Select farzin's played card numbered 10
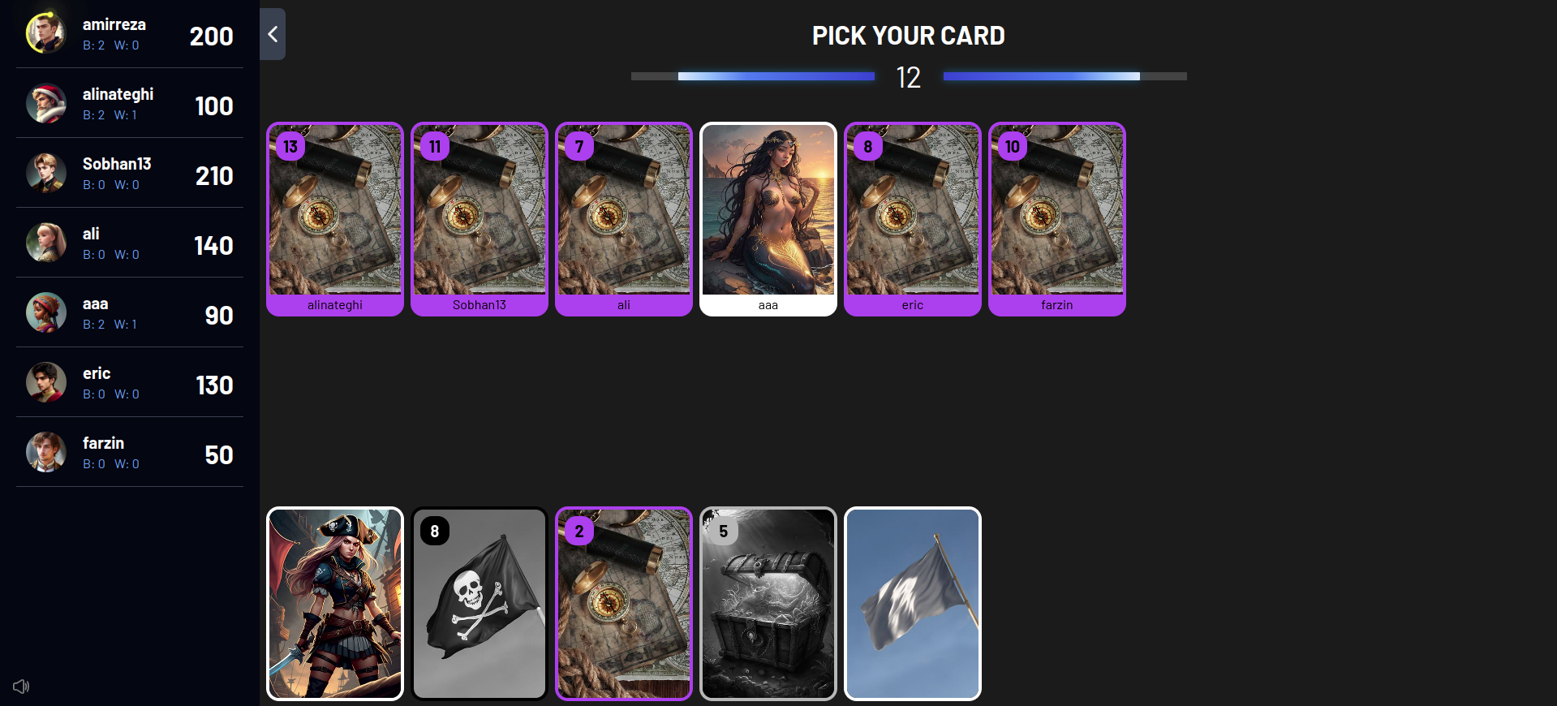The width and height of the screenshot is (1557, 706). pyautogui.click(x=1057, y=219)
